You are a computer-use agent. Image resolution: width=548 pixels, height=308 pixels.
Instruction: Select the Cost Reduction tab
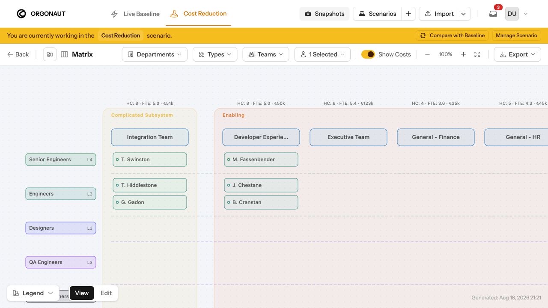point(199,14)
